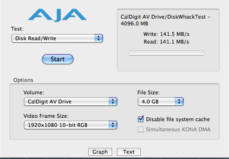The width and height of the screenshot is (229, 159).
Task: Click the Read 141.1 MB/s result
Action: [x=166, y=42]
